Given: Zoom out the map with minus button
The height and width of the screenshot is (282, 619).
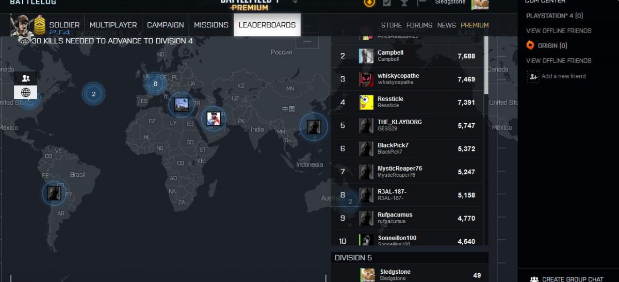Looking at the screenshot, I should 307,42.
